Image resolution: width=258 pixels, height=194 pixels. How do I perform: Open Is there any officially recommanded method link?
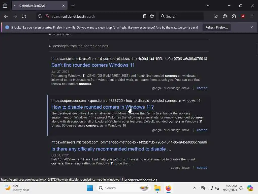111,149
